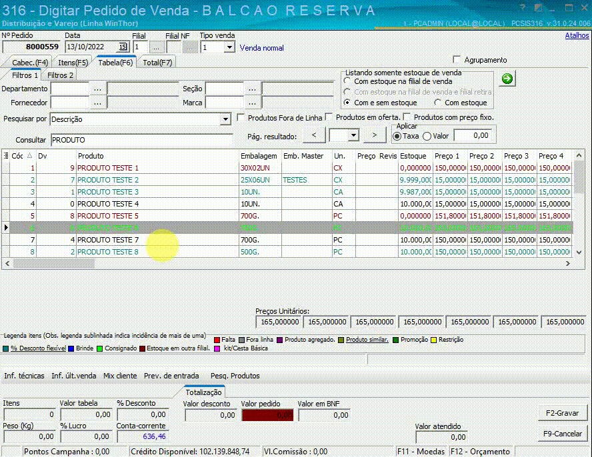The image size is (592, 457).
Task: Open Seção lookup ellipsis button
Action: point(252,89)
